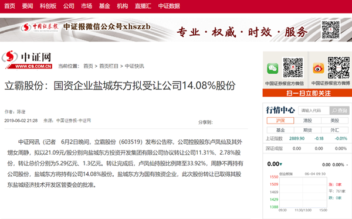The image size is (352, 219).
Task: Click the 中证网 logo
Action: pyautogui.click(x=27, y=59)
